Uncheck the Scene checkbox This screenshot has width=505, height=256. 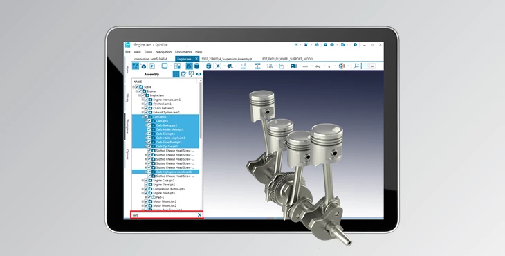[x=137, y=87]
